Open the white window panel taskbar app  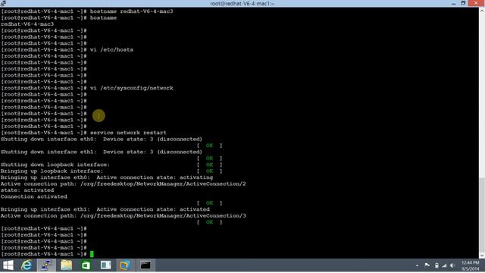[105, 265]
